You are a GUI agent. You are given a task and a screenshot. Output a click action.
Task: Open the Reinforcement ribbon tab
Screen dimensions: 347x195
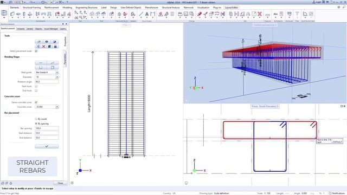[x=52, y=8]
